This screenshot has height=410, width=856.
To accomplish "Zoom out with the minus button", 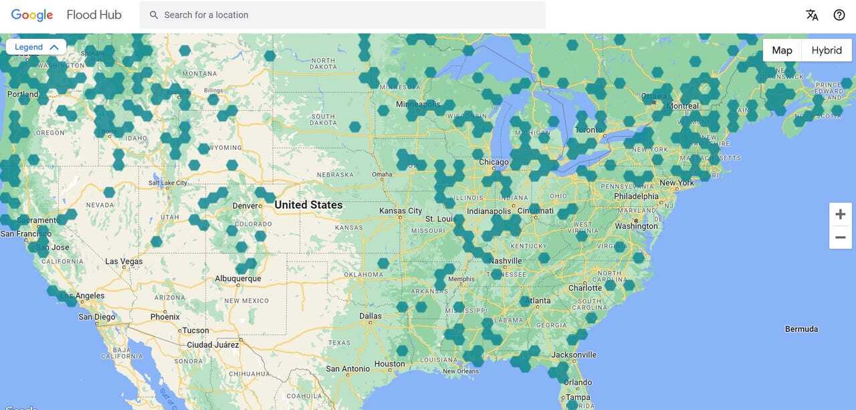I will (841, 237).
